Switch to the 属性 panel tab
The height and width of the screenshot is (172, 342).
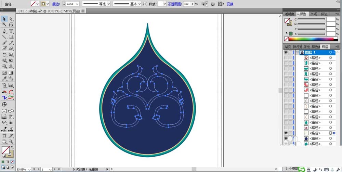tap(306, 47)
